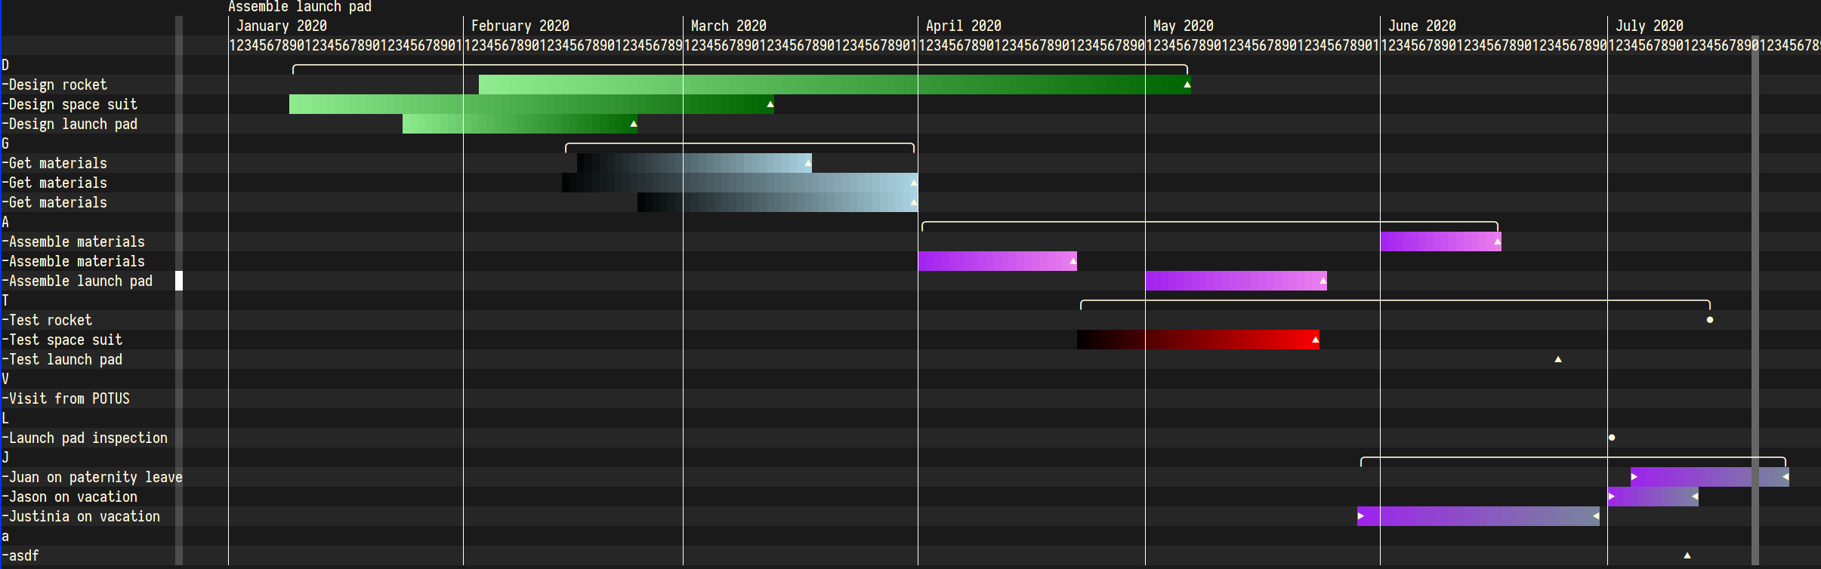Select group header V
This screenshot has width=1821, height=569.
click(5, 379)
